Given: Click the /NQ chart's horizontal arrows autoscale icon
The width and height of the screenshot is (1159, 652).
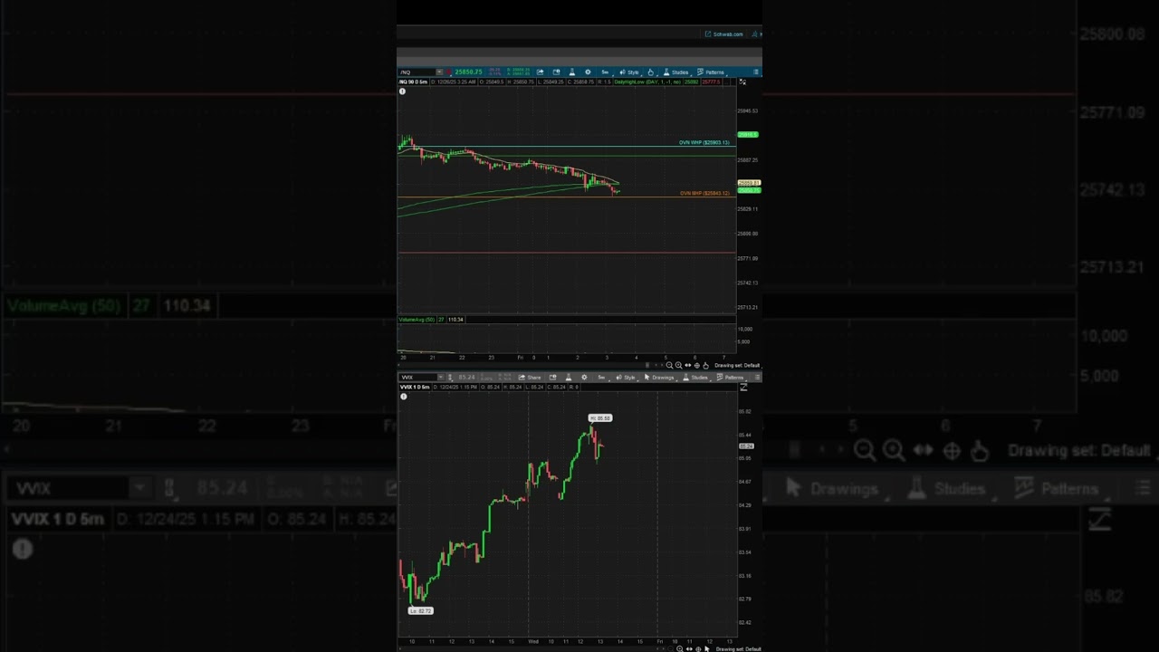Looking at the screenshot, I should click(x=687, y=365).
